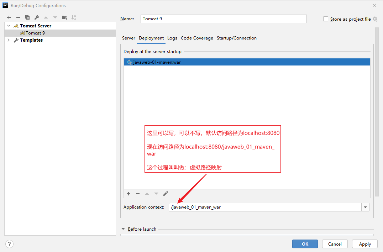Enable Store as project file checkbox
The width and height of the screenshot is (383, 252).
pos(326,19)
